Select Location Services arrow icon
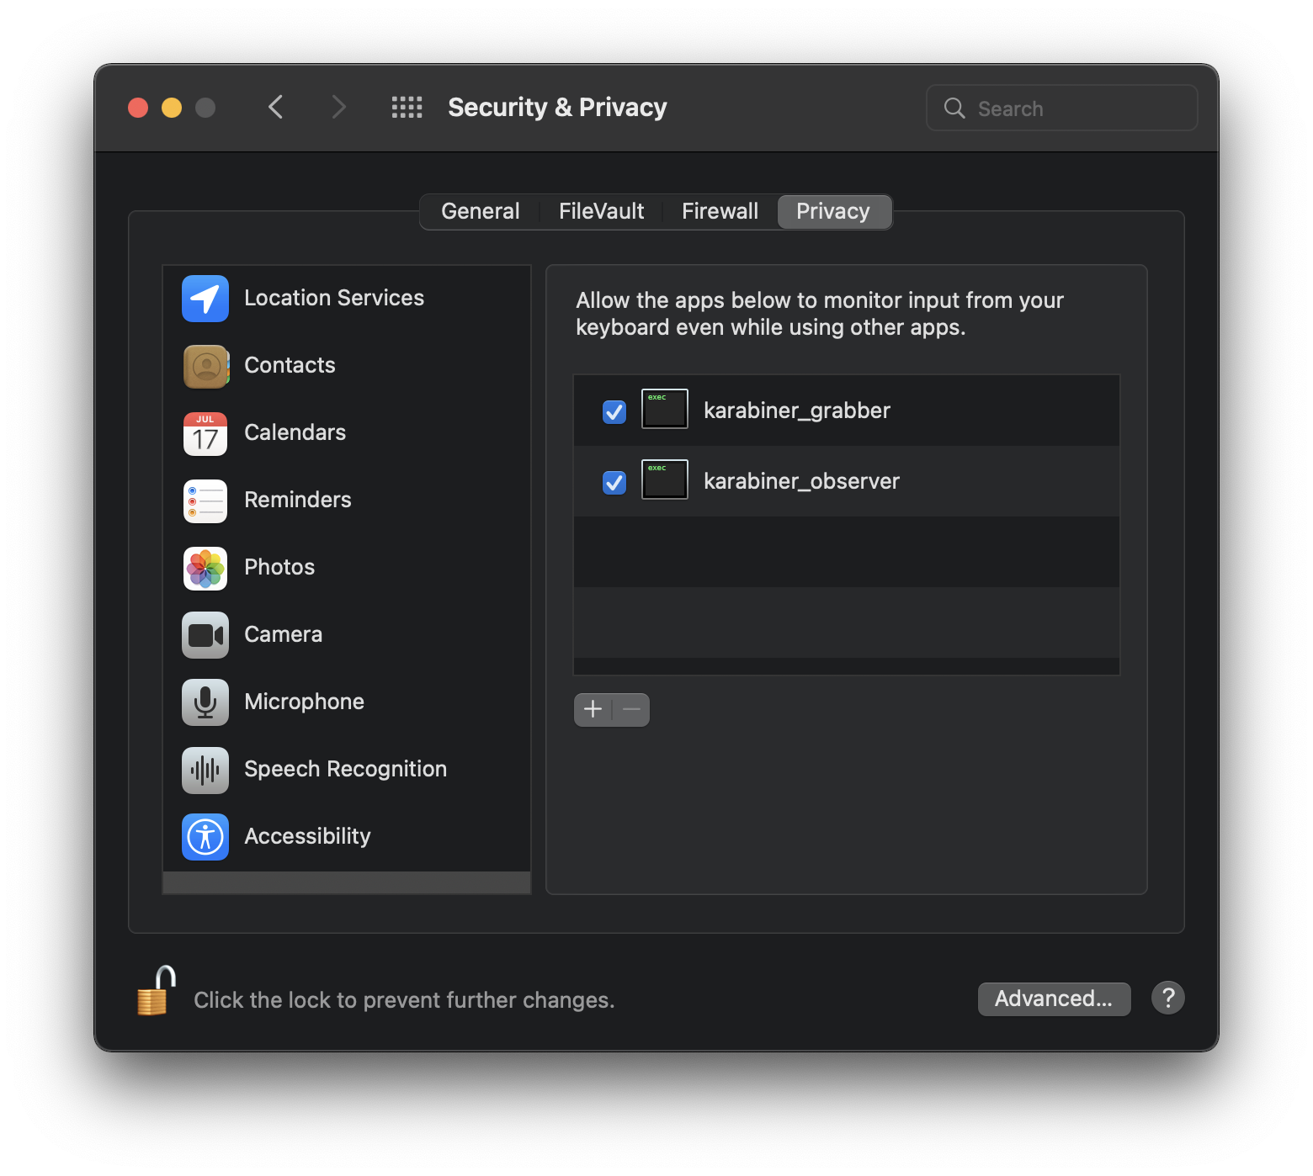1313x1176 pixels. 205,299
